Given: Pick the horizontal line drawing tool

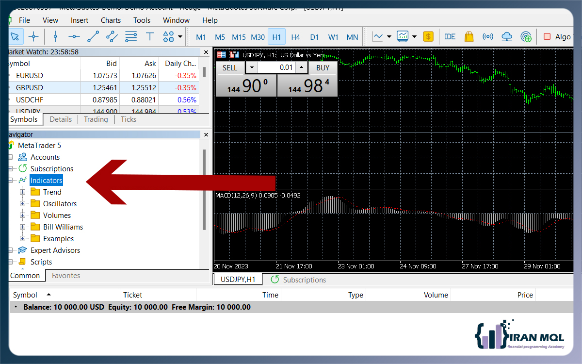Looking at the screenshot, I should tap(74, 36).
